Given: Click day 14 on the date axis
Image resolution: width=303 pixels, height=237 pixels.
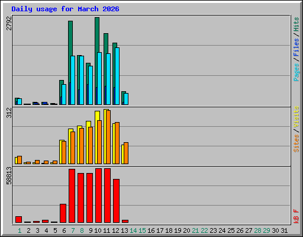Looking at the screenshot, I should click(x=133, y=230).
